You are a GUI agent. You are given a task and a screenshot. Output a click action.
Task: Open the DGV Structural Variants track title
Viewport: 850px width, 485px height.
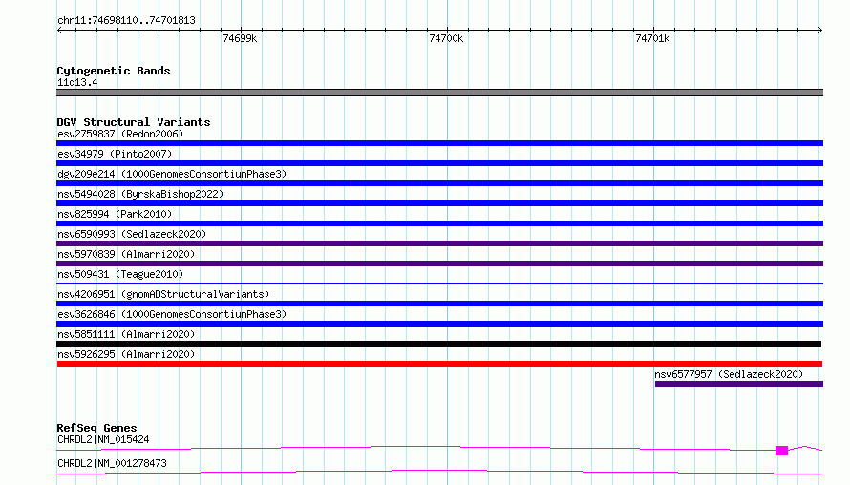134,122
